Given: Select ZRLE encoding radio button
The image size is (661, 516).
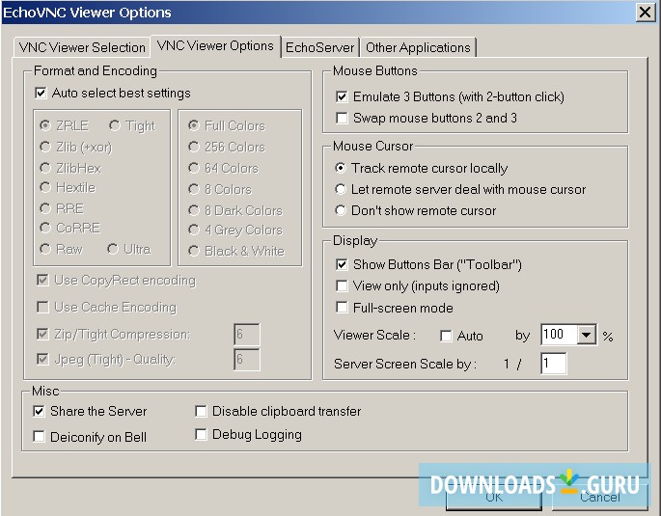Looking at the screenshot, I should coord(45,125).
